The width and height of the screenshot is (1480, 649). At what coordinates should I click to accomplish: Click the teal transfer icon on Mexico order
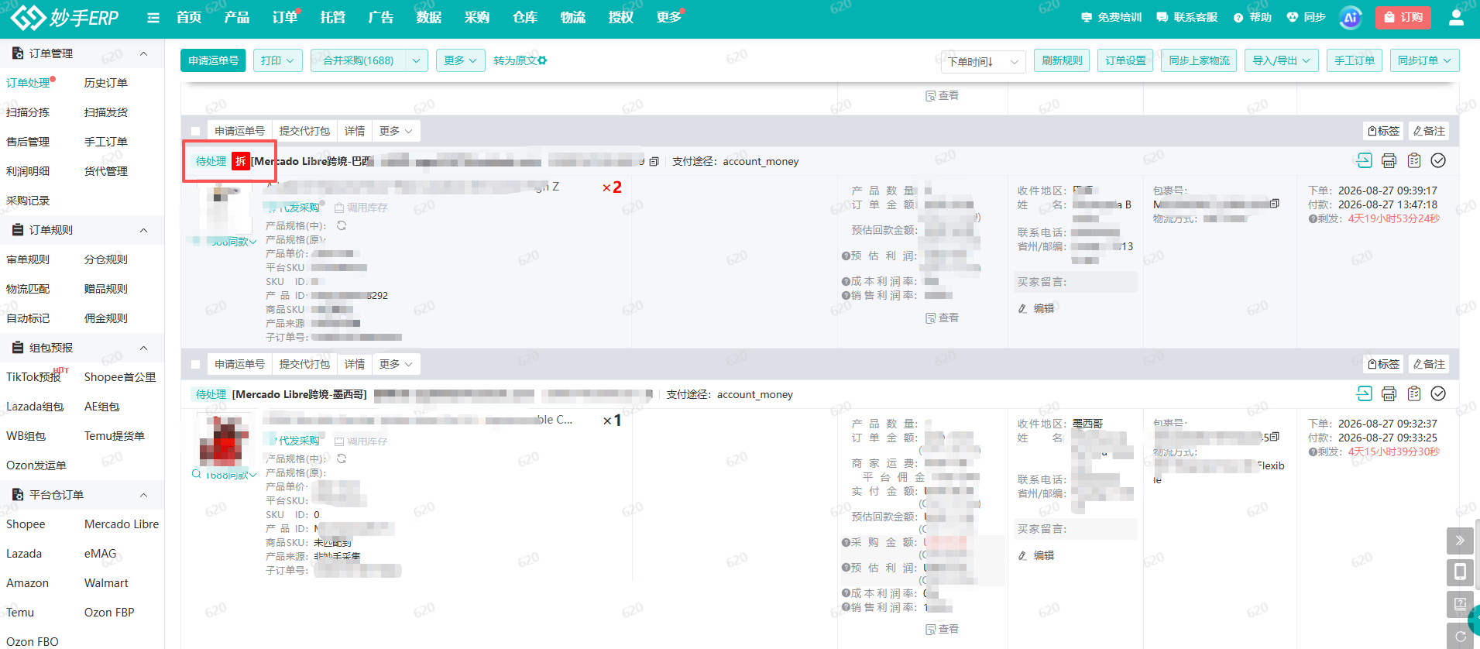point(1364,393)
